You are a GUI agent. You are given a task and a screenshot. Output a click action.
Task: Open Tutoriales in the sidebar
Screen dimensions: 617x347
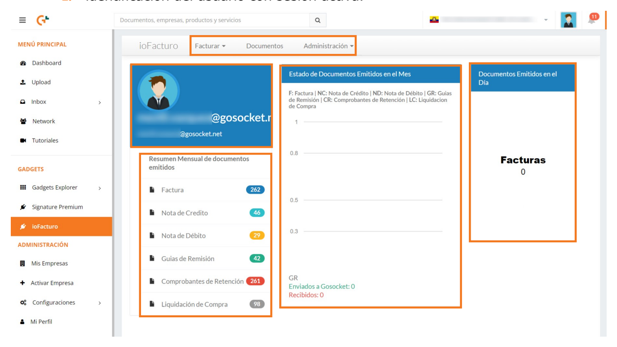click(x=45, y=141)
